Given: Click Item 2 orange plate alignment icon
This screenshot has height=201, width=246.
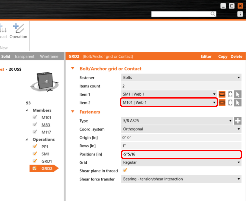Looking at the screenshot, I should 222,103.
